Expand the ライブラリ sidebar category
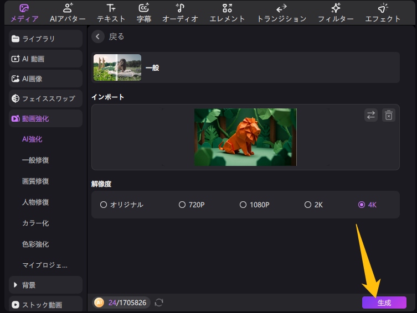This screenshot has width=417, height=313. tap(45, 39)
